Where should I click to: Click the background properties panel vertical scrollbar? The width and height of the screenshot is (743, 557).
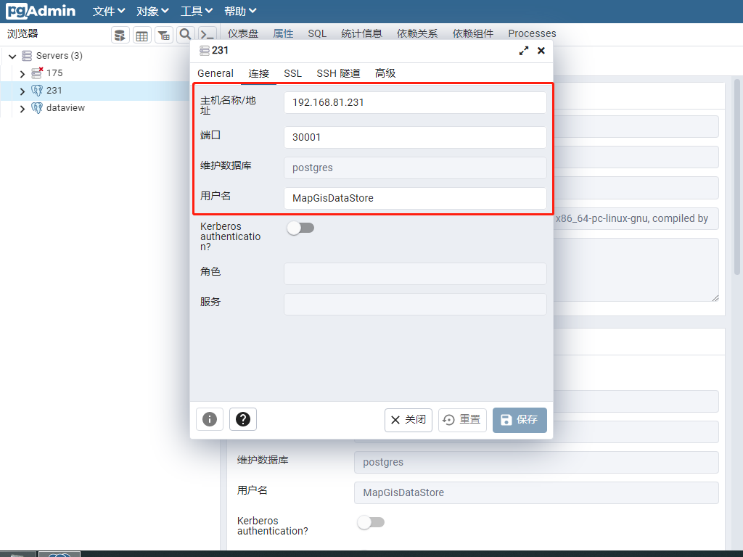click(737, 177)
